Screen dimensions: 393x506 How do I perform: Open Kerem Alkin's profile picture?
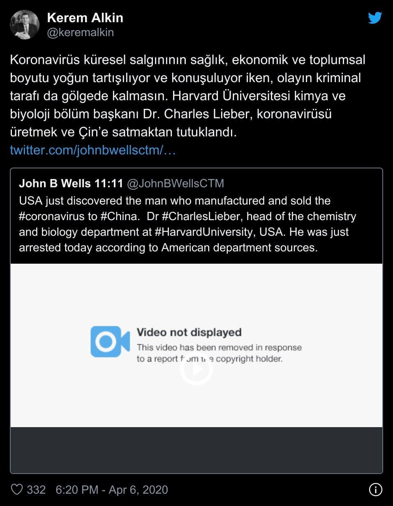(x=25, y=25)
